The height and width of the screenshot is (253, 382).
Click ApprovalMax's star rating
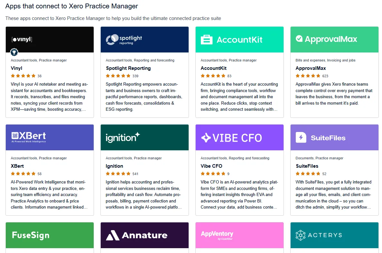[308, 76]
